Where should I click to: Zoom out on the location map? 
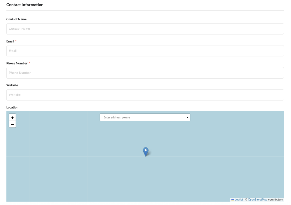pos(12,124)
